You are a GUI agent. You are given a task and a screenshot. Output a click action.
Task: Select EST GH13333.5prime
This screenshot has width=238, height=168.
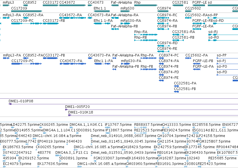click(x=176, y=125)
